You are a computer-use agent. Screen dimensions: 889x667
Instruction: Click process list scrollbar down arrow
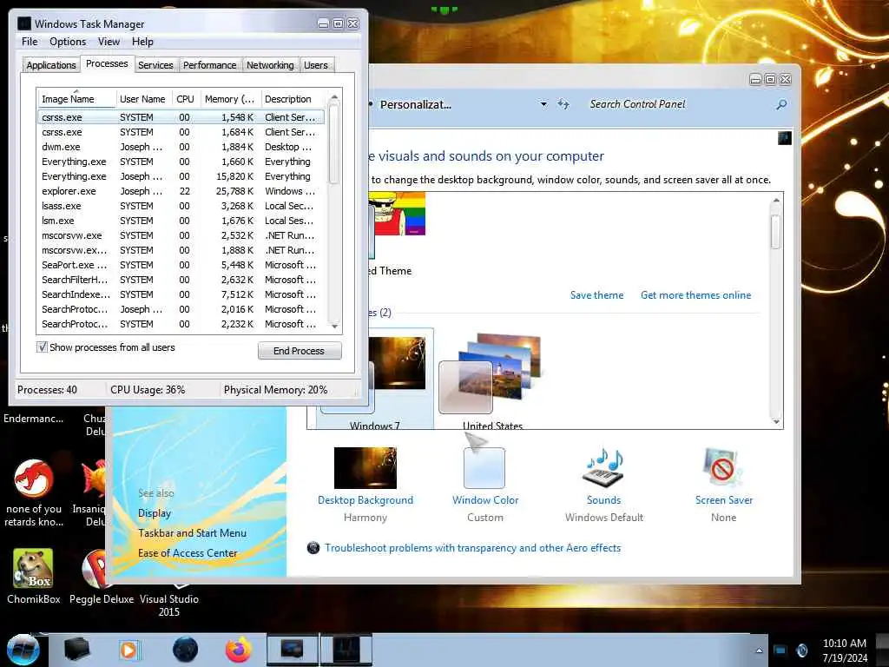point(334,327)
